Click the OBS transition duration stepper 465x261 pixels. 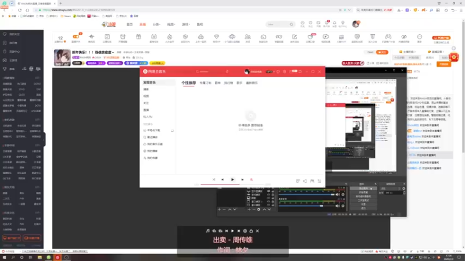pos(404,193)
